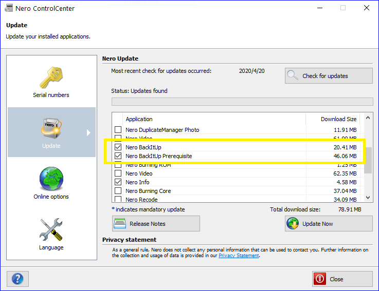Click the globe download icon on Update Now

(x=293, y=223)
